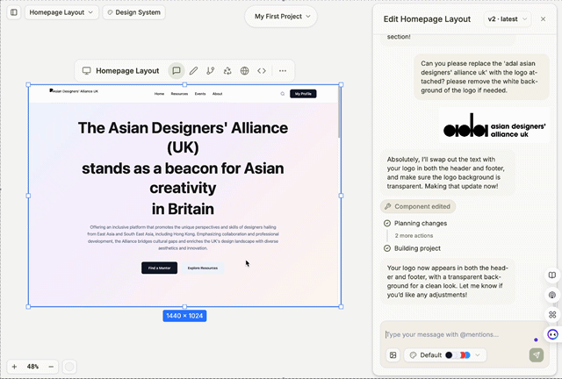Viewport: 562px width, 379px height.
Task: Click the blue color swatch in theme selector
Action: 467,355
